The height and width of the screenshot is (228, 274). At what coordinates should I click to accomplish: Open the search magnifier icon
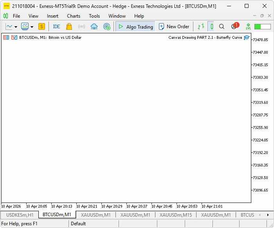(222, 27)
